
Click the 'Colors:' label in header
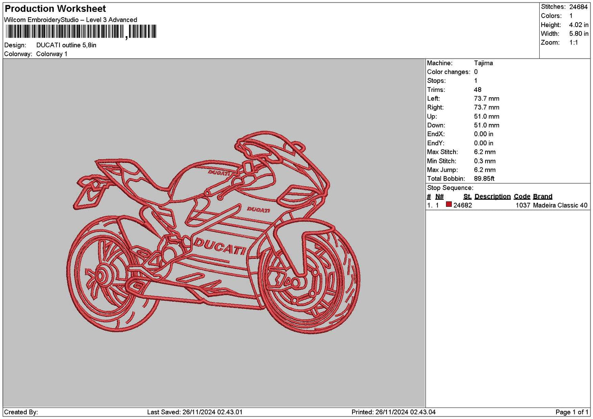551,16
